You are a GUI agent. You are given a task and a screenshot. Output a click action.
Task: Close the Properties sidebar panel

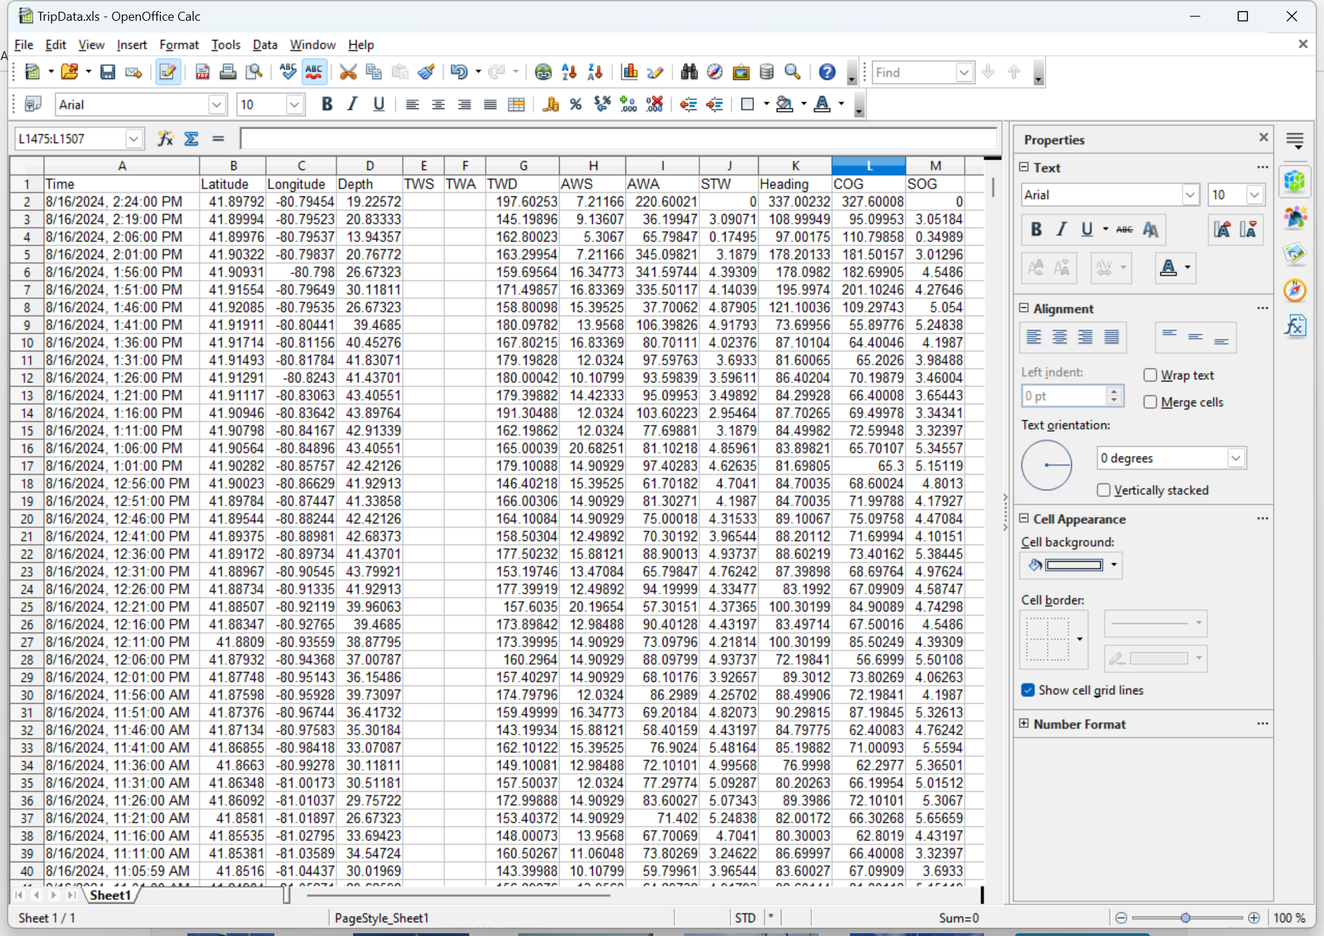click(x=1264, y=137)
